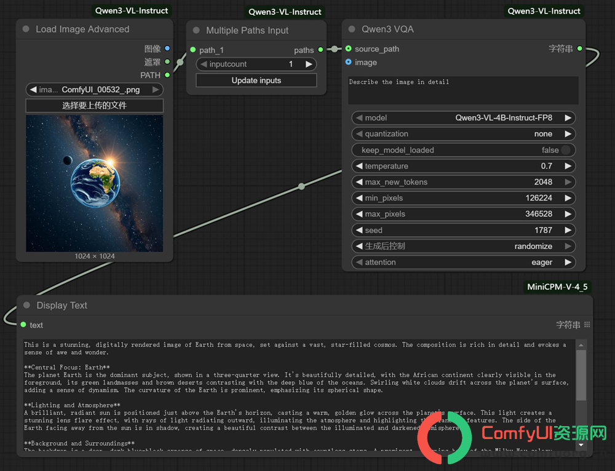
Task: Select the PATH output port
Action: click(x=167, y=75)
